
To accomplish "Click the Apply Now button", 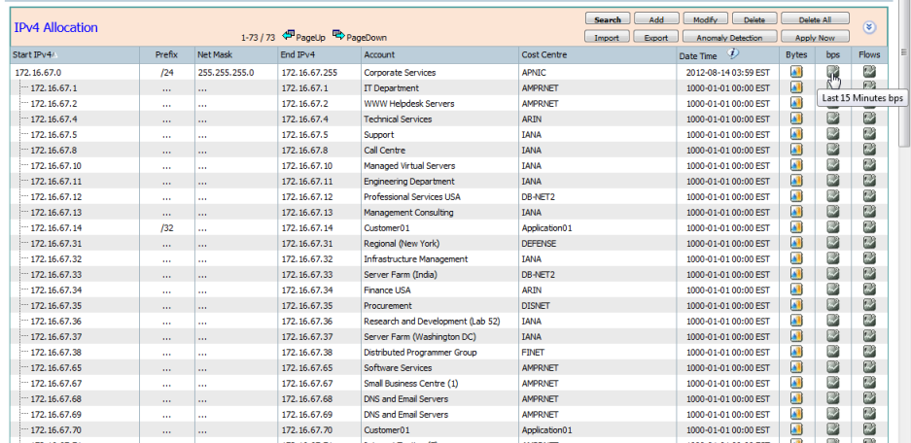I will tap(815, 37).
